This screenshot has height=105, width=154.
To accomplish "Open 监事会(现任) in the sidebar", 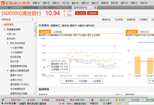I will coord(17,80).
